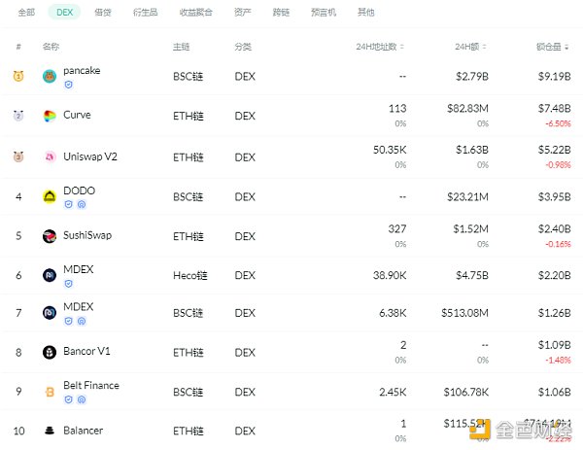583x450 pixels.
Task: Click the yellow DODO logo icon
Action: (50, 196)
